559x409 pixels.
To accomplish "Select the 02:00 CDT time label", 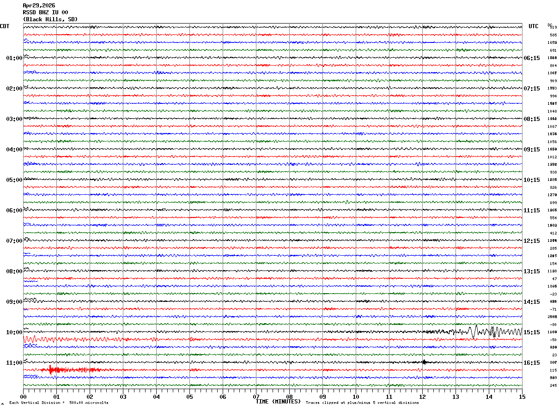I will pos(14,89).
